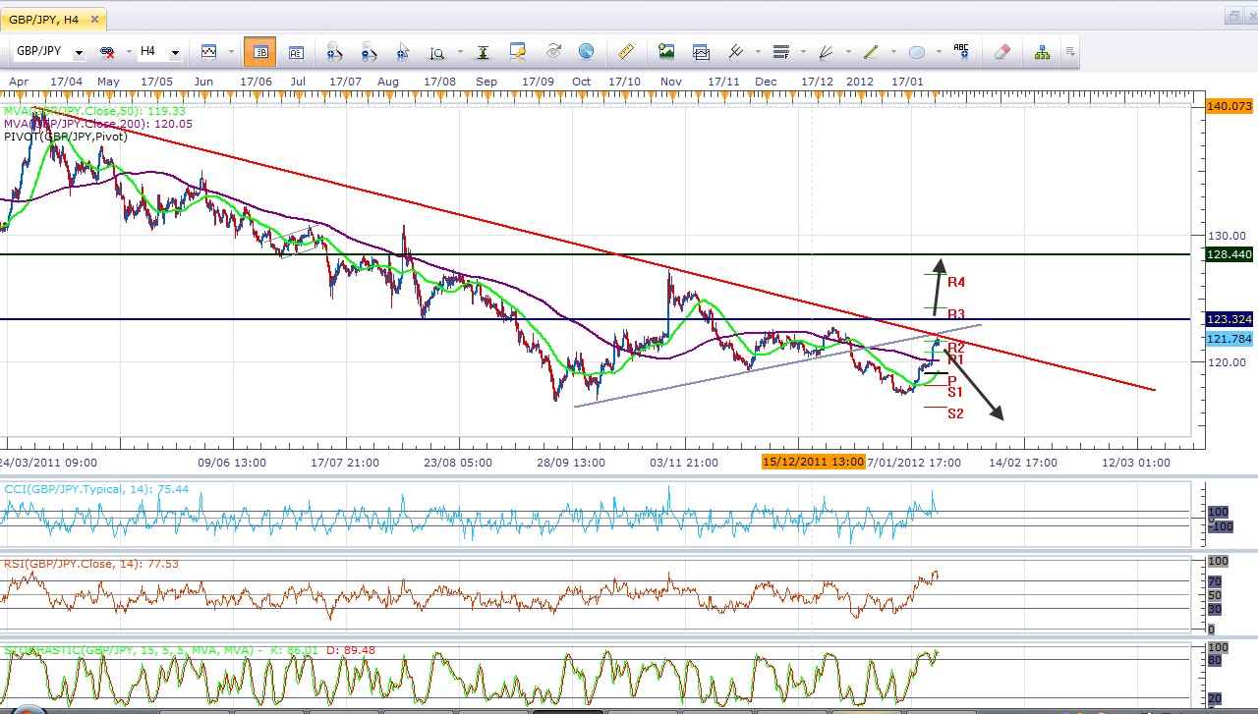Click the 14/02 17:00 date label

coord(1023,462)
